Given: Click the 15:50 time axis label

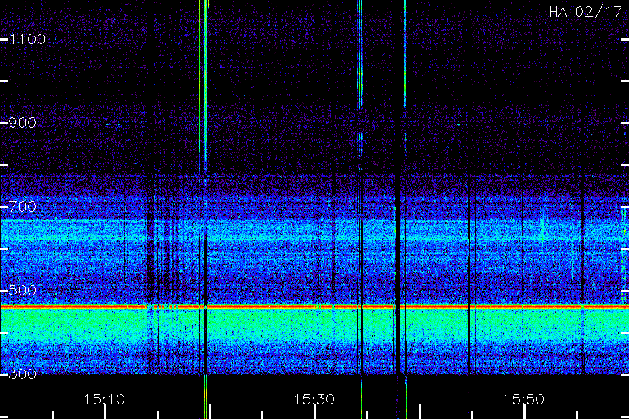Looking at the screenshot, I should pos(524,399).
